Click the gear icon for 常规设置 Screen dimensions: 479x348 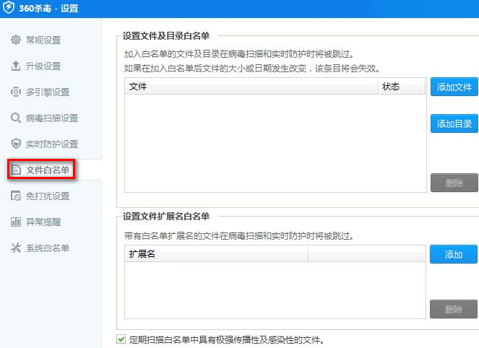(x=16, y=40)
